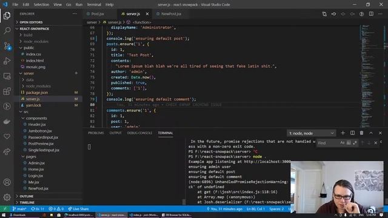The width and height of the screenshot is (388, 218).
Task: Create a new terminal with plus icon
Action: click(x=343, y=133)
